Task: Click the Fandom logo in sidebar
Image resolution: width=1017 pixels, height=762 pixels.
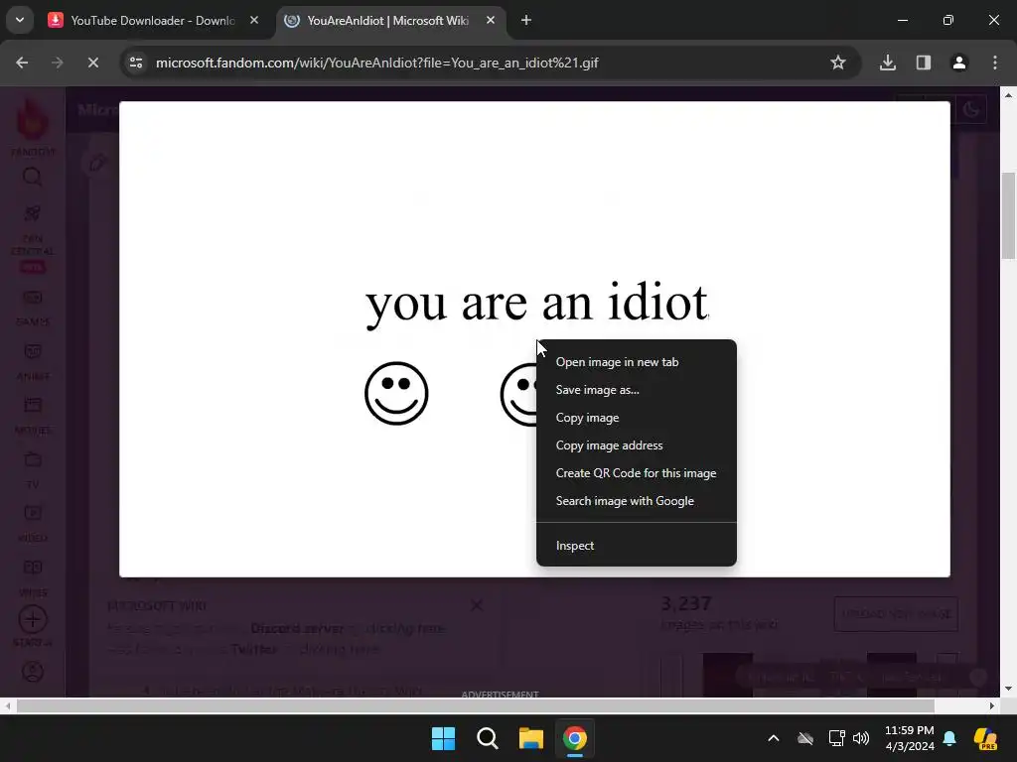Action: coord(33,126)
